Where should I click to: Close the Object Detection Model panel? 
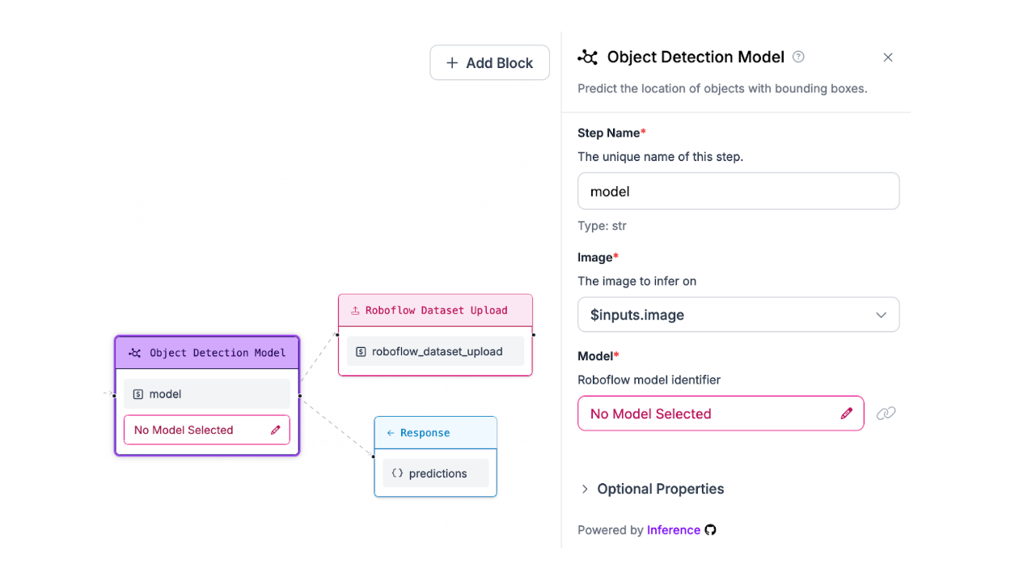(888, 57)
